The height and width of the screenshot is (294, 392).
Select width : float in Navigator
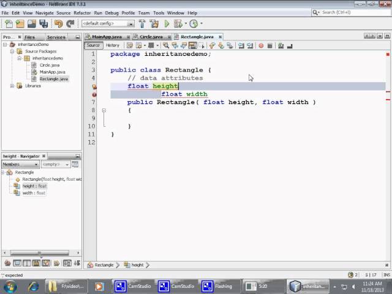click(x=34, y=193)
